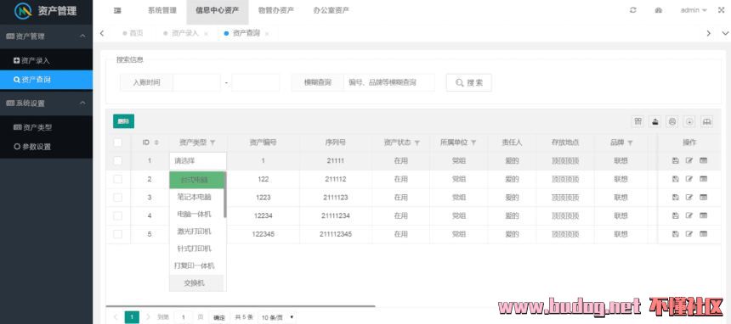Check the checkbox for row ID 5
Image resolution: width=731 pixels, height=324 pixels.
(118, 234)
